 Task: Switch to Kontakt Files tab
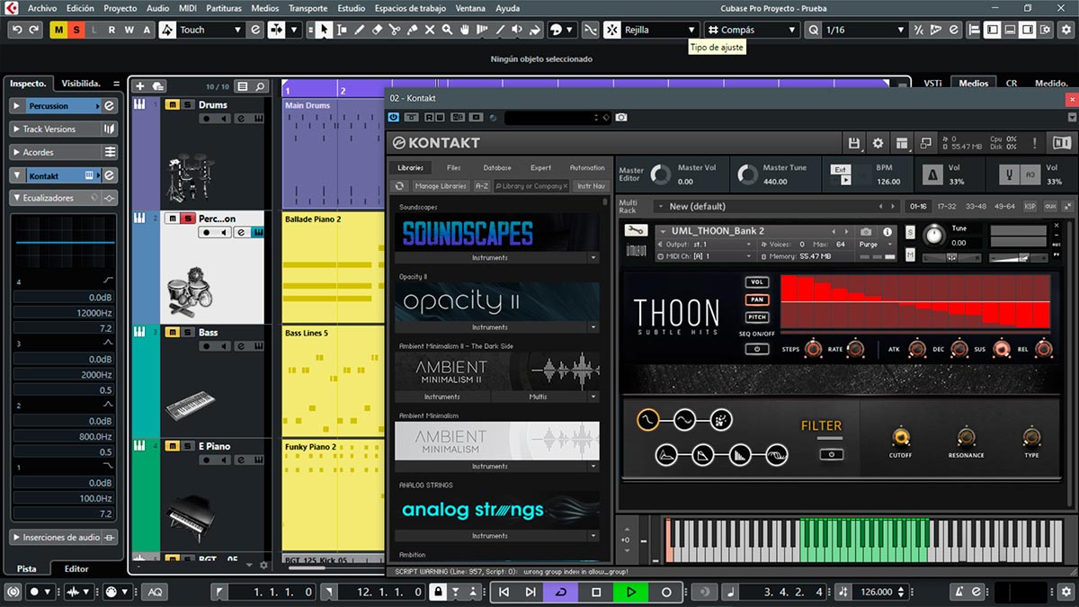pos(454,167)
